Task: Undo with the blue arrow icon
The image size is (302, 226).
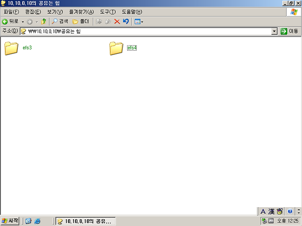Action: tap(126, 21)
